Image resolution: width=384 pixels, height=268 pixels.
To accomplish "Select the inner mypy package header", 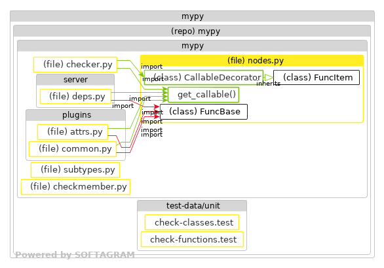I will [x=192, y=46].
